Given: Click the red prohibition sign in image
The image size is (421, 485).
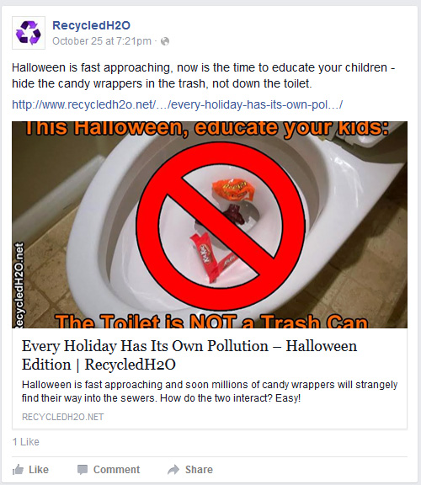Looking at the screenshot, I should pyautogui.click(x=221, y=227).
